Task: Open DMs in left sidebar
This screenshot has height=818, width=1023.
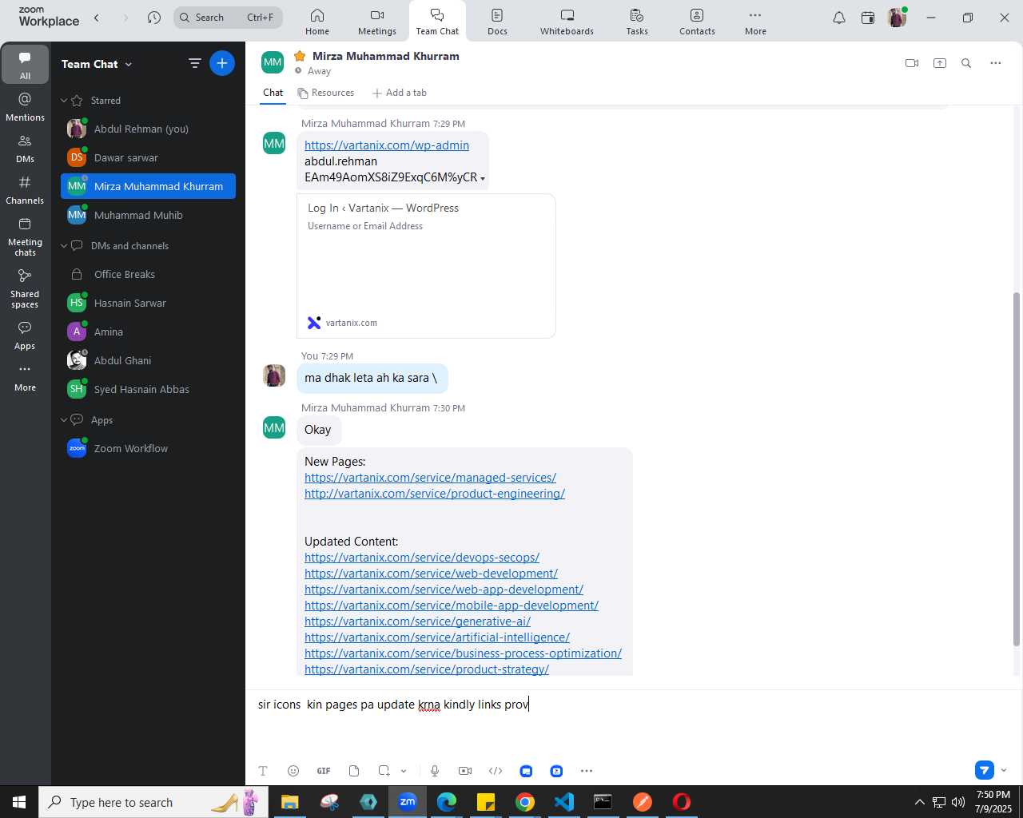Action: [x=25, y=149]
